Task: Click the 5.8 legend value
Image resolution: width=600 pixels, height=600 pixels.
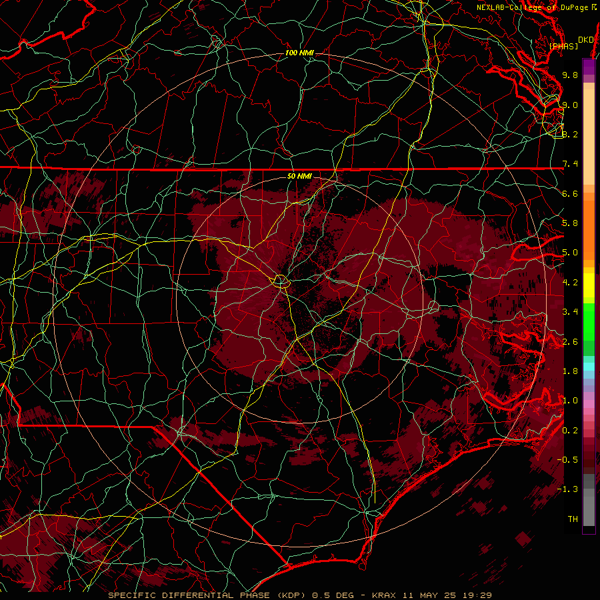Action: (x=570, y=223)
